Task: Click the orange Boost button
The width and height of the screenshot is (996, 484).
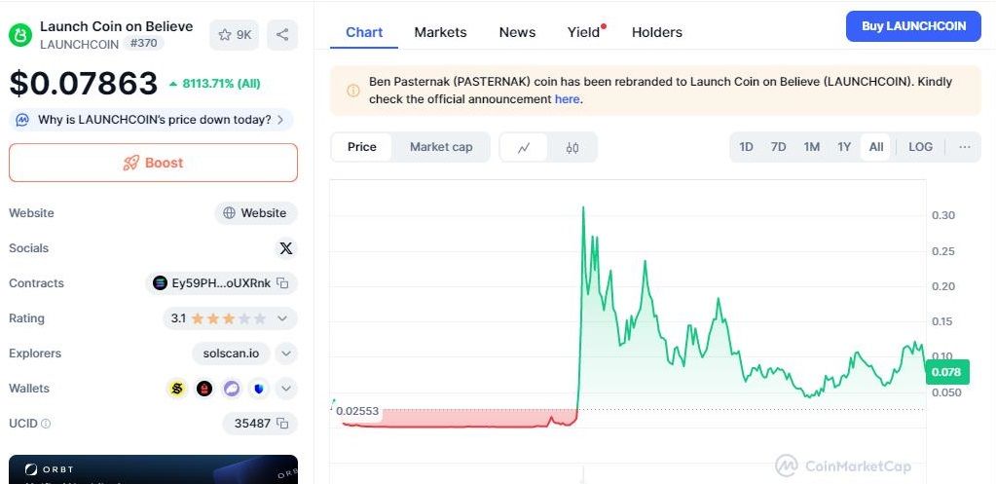Action: click(x=153, y=163)
